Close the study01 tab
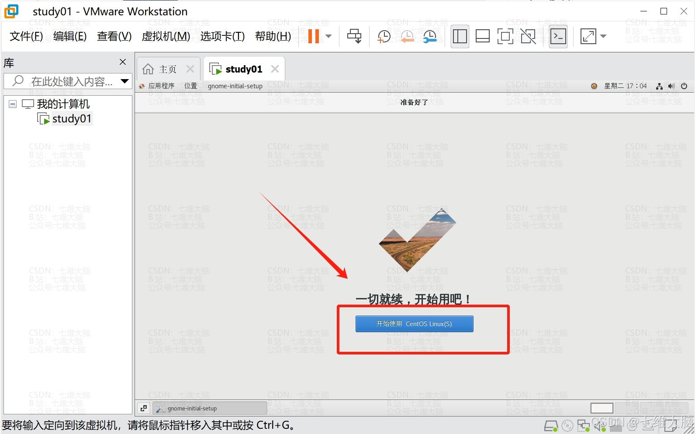 [x=275, y=69]
